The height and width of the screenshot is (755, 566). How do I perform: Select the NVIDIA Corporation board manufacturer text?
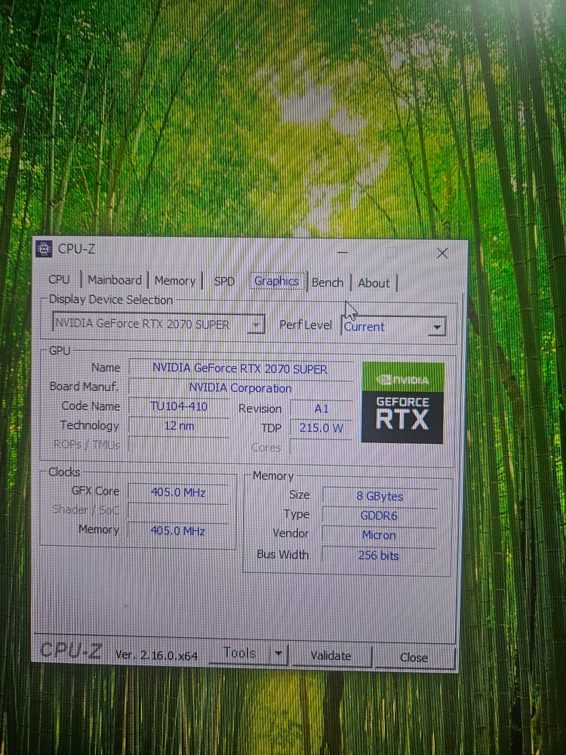pos(240,388)
